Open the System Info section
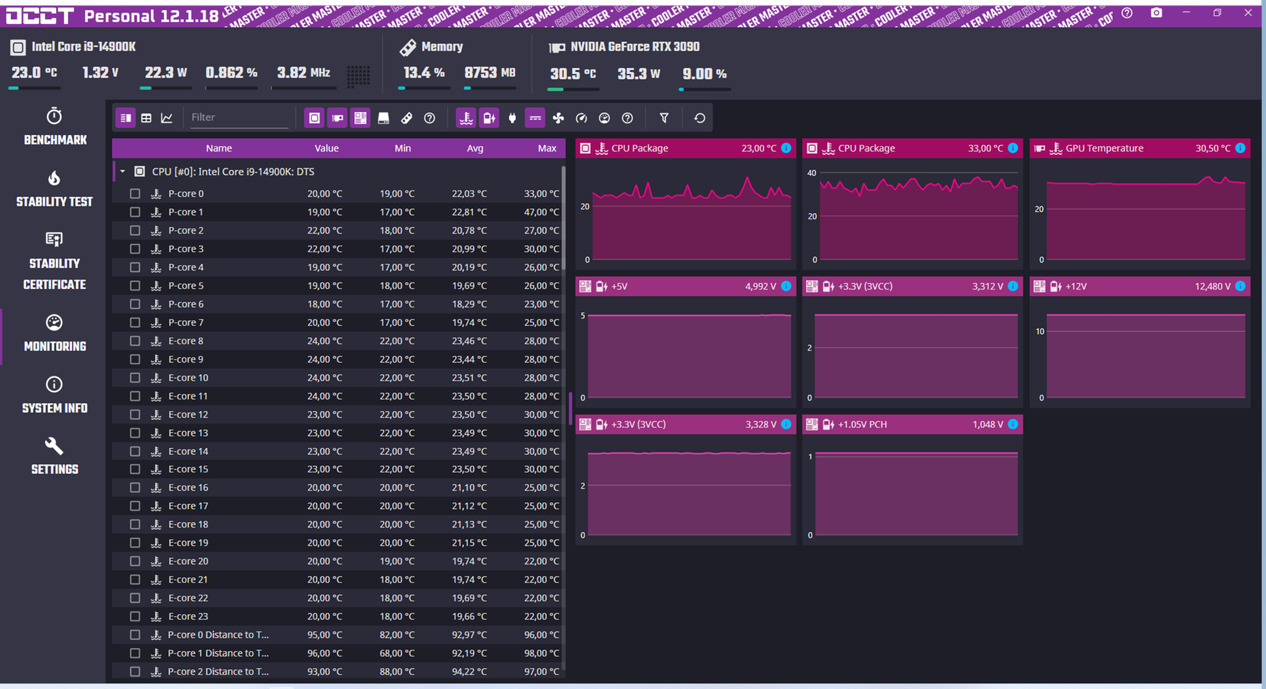 click(55, 396)
